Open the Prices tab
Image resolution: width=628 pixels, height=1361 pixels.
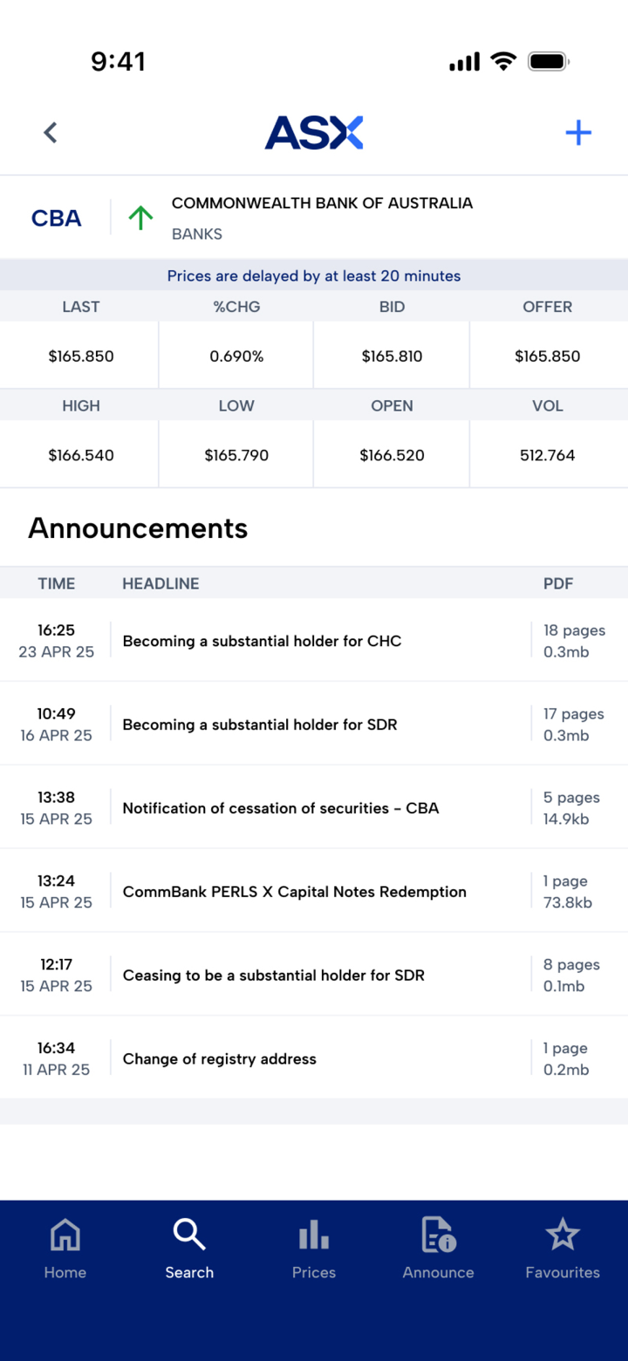point(314,1248)
